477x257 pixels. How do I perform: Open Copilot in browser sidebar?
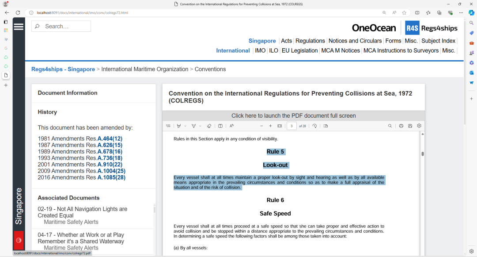(x=471, y=12)
